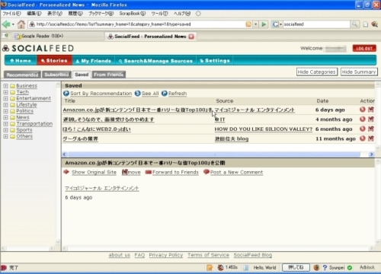The height and width of the screenshot is (274, 381).
Task: Click the green Go arrow beside address bar
Action: (x=264, y=24)
